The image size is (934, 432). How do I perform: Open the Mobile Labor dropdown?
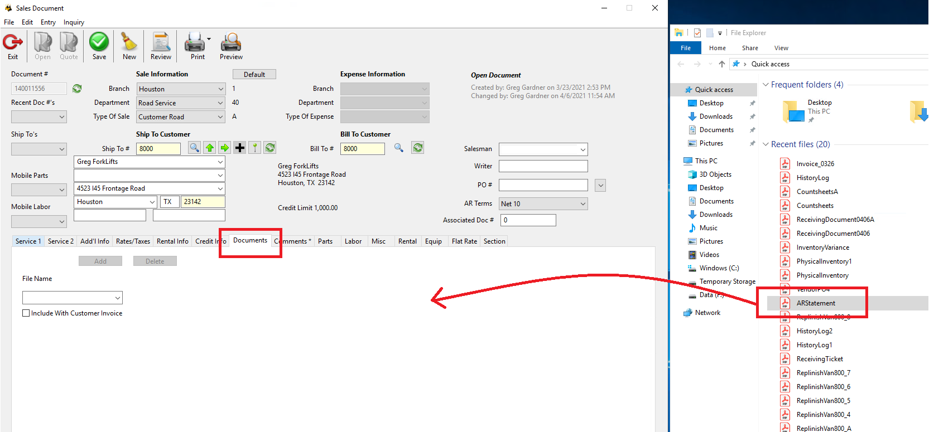(62, 221)
